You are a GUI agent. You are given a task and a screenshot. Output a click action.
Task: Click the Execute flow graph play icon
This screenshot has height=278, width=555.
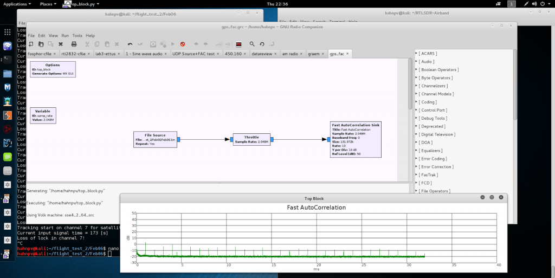(173, 44)
